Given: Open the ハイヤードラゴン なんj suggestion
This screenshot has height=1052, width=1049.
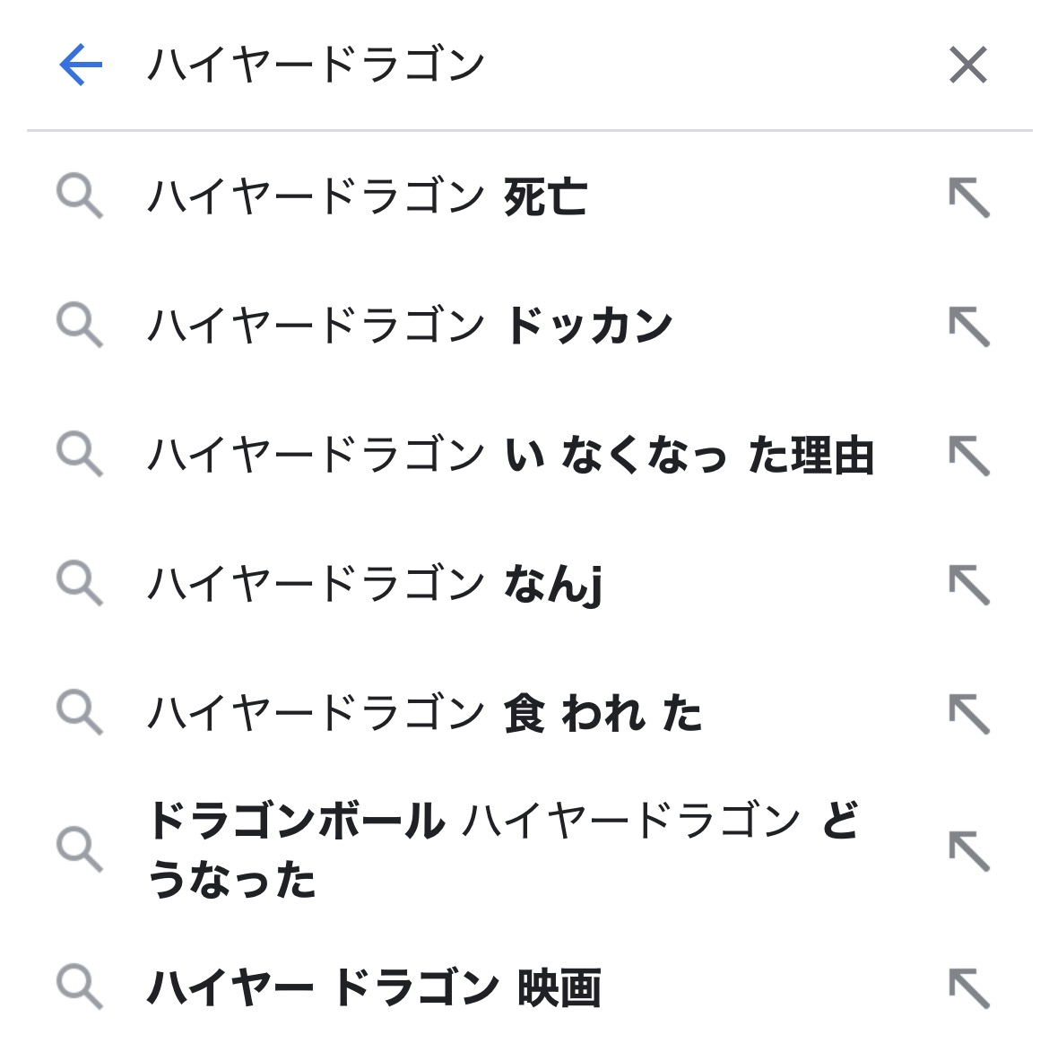Looking at the screenshot, I should pyautogui.click(x=375, y=584).
